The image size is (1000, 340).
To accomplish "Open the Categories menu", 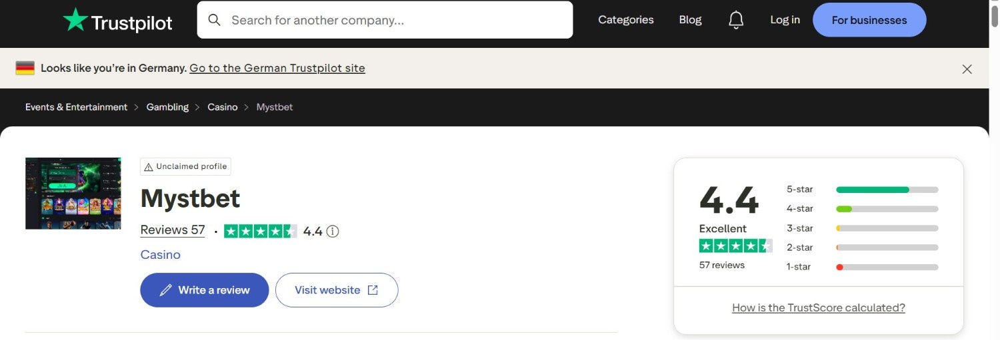I will coord(626,20).
